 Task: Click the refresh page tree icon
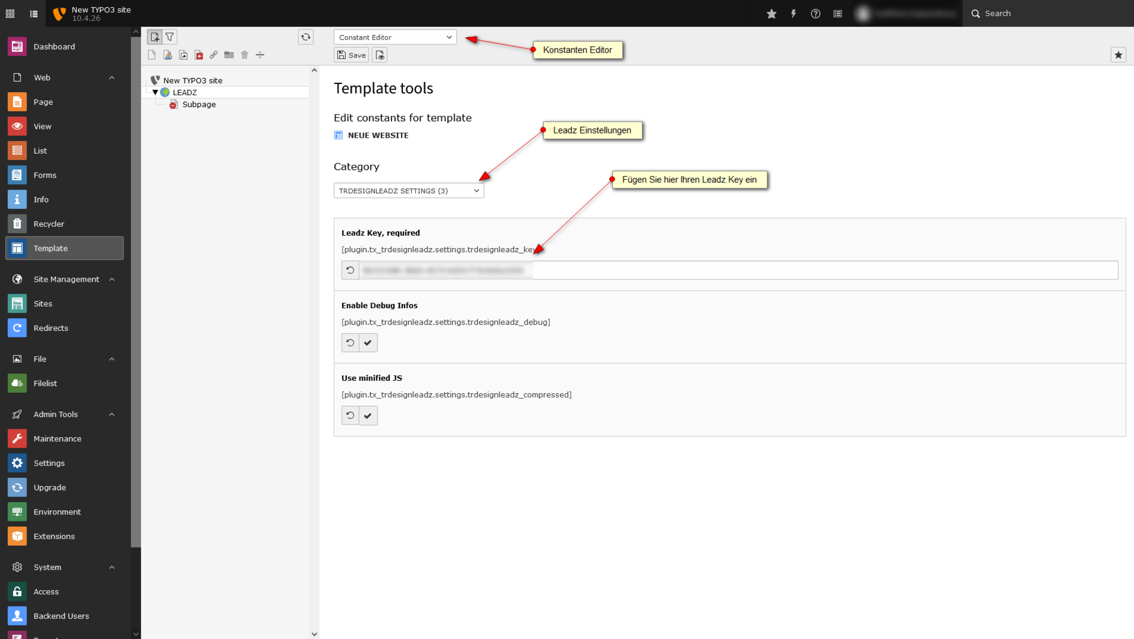point(305,37)
